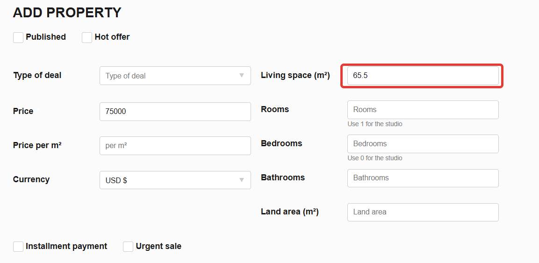539x263 pixels.
Task: Click the ADD PROPERTY heading
Action: [67, 13]
